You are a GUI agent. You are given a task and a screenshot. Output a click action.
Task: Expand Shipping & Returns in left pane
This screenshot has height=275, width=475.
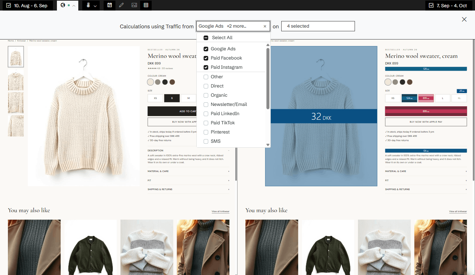188,189
